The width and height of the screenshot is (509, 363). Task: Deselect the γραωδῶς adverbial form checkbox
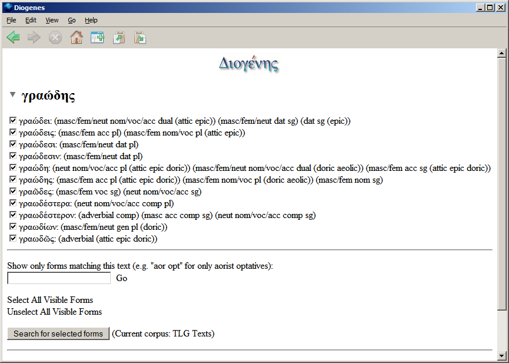[x=13, y=239]
